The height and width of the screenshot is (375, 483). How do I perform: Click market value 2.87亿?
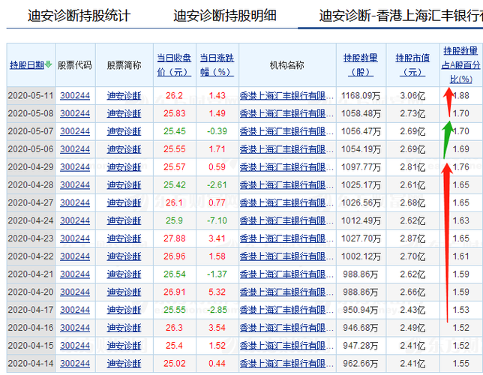(412, 238)
